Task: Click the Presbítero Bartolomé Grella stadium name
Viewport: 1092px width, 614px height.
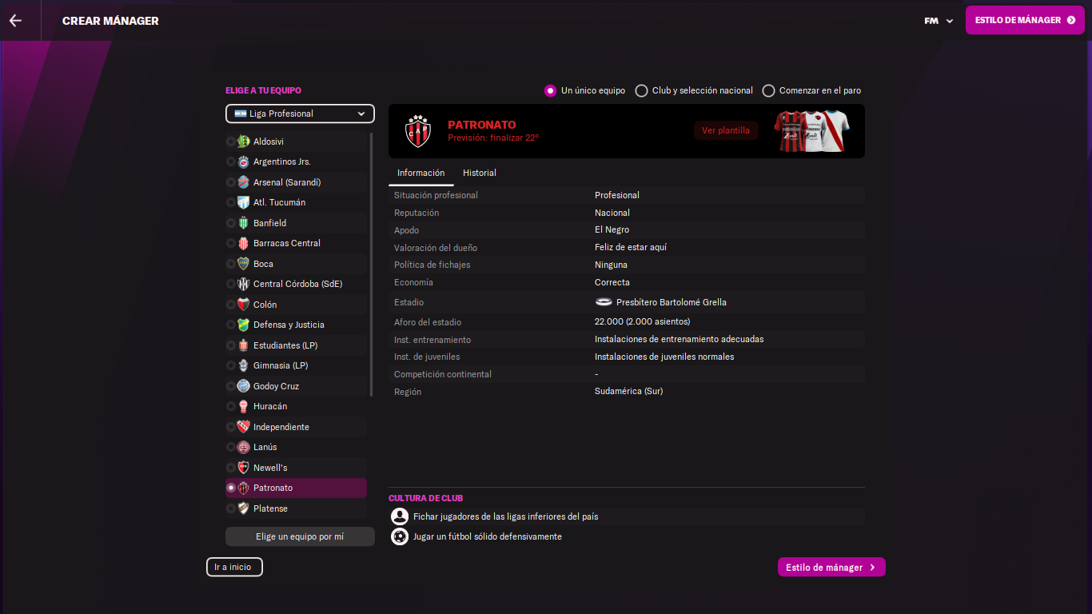Action: click(672, 302)
